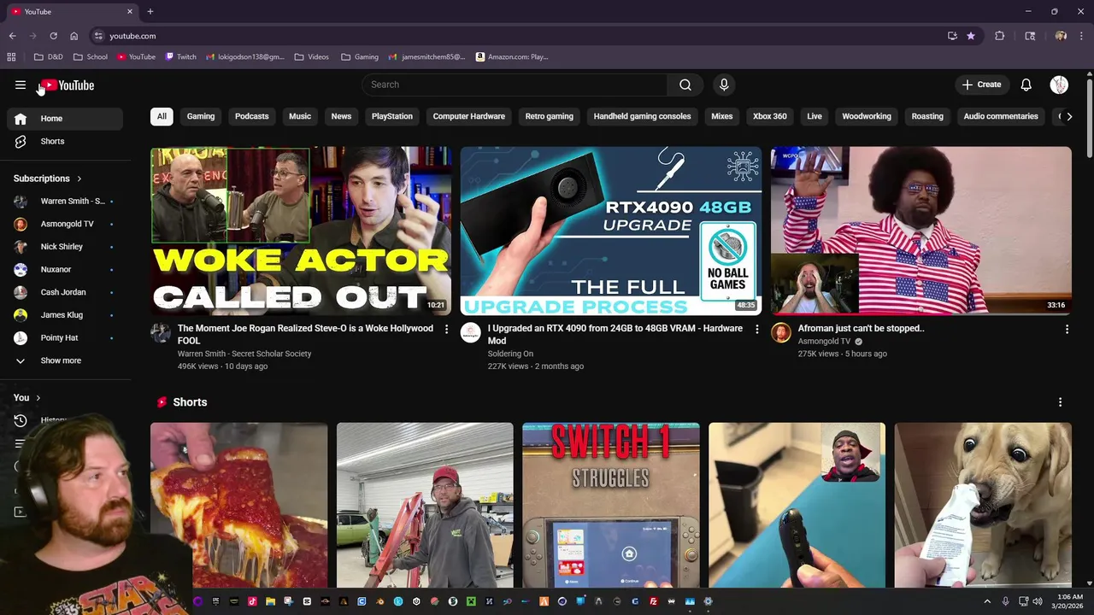
Task: Open the Amazon bookmark
Action: [x=512, y=57]
